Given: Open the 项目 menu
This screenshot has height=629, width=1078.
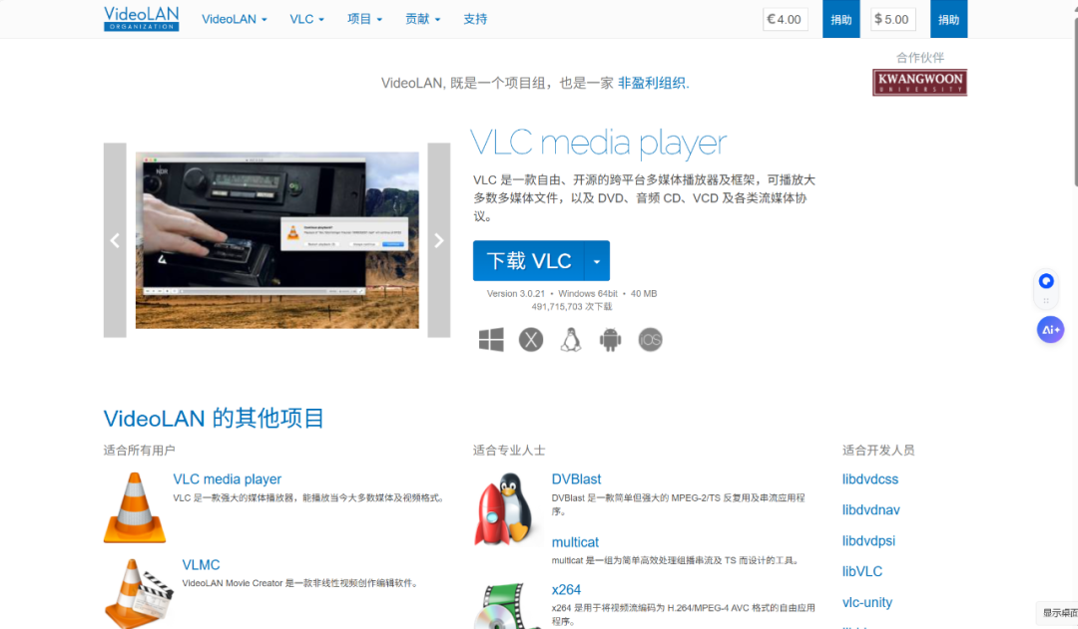Looking at the screenshot, I should tap(364, 19).
